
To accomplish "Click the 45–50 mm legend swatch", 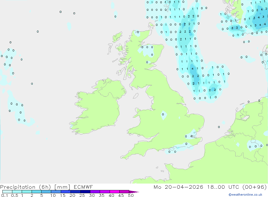I will click(x=124, y=192).
